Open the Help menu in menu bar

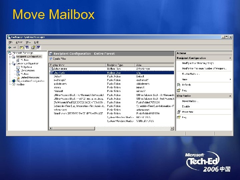(x=36, y=42)
